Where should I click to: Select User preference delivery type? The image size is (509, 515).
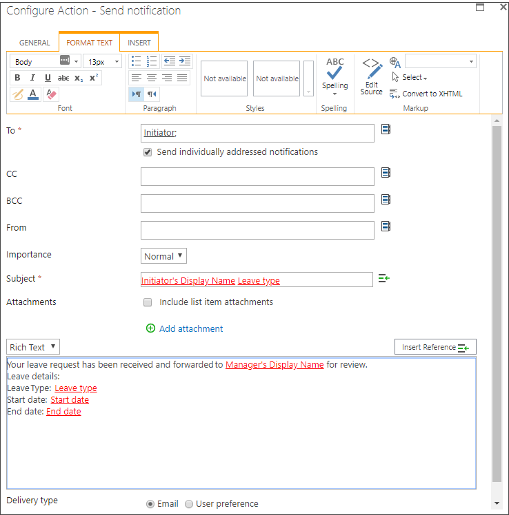coord(189,504)
